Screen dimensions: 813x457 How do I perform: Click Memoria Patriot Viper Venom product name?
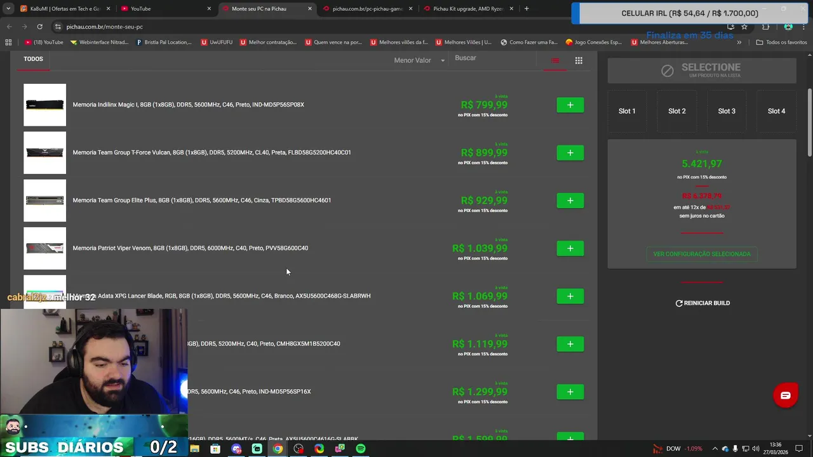pos(190,248)
